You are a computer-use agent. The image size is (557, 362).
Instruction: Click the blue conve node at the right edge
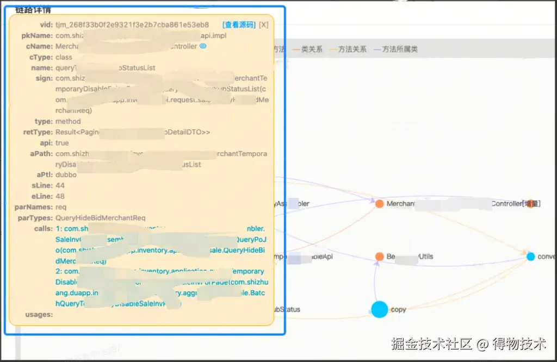coord(531,256)
